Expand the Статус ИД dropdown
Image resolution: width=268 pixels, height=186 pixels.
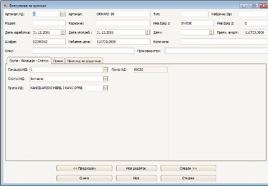point(105,79)
